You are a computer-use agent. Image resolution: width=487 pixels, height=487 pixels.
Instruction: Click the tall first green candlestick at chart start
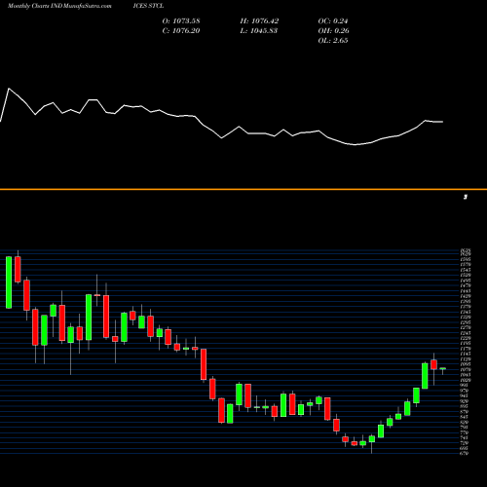[9, 282]
